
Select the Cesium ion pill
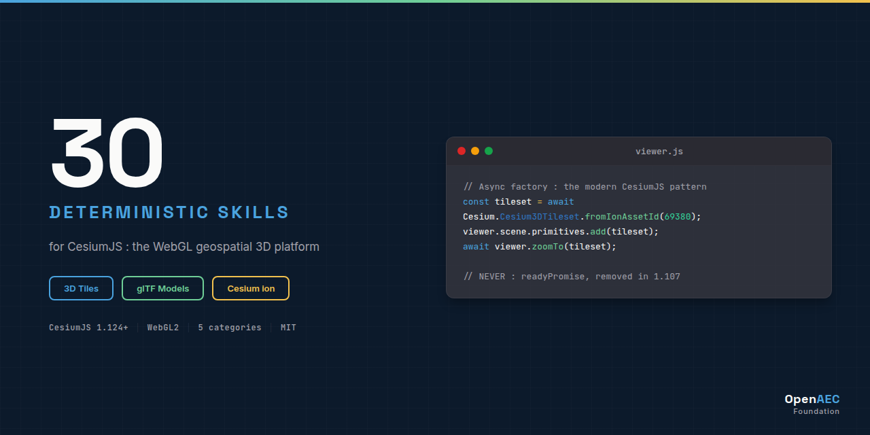[251, 288]
